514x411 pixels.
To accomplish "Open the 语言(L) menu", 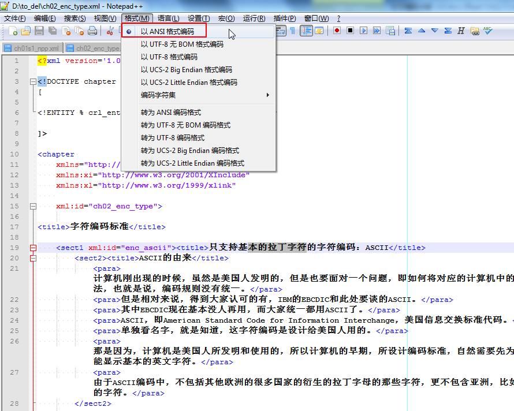I will click(x=168, y=18).
